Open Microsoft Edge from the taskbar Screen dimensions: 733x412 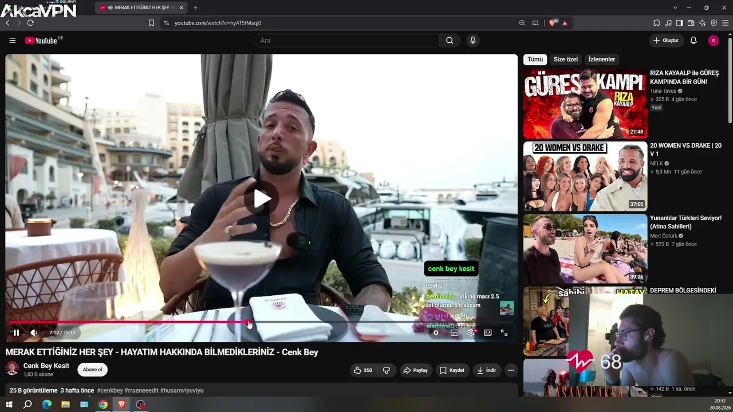(x=47, y=405)
